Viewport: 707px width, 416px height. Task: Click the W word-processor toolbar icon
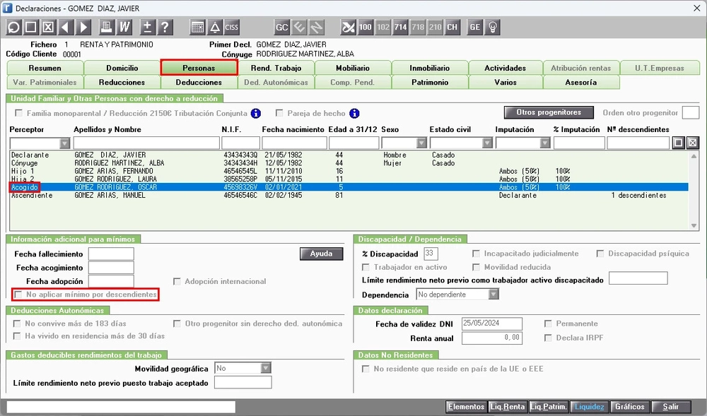click(x=124, y=28)
